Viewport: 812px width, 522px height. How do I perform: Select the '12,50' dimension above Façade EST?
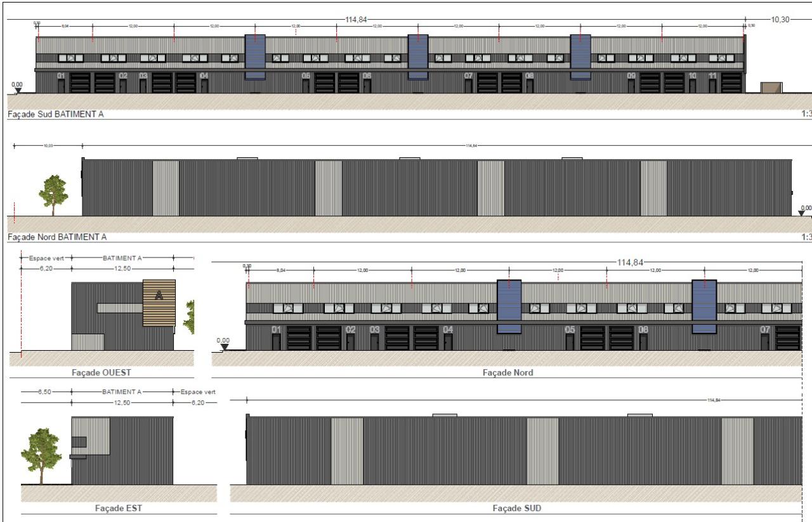pyautogui.click(x=122, y=403)
